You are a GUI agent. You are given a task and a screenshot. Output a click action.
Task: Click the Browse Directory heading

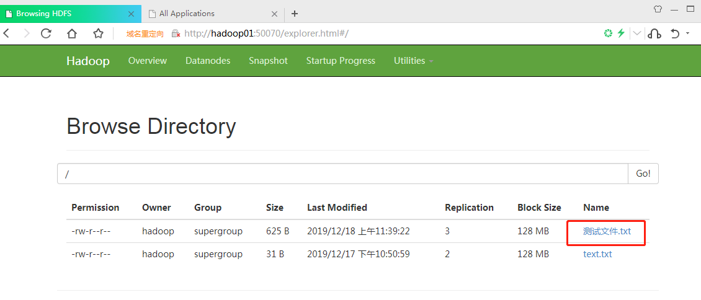click(151, 126)
